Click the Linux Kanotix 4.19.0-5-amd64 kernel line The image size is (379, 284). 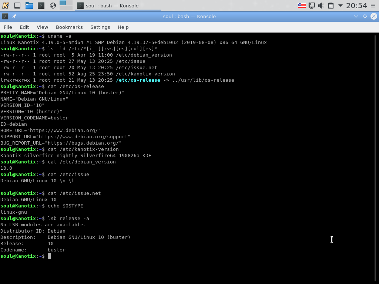pos(133,43)
